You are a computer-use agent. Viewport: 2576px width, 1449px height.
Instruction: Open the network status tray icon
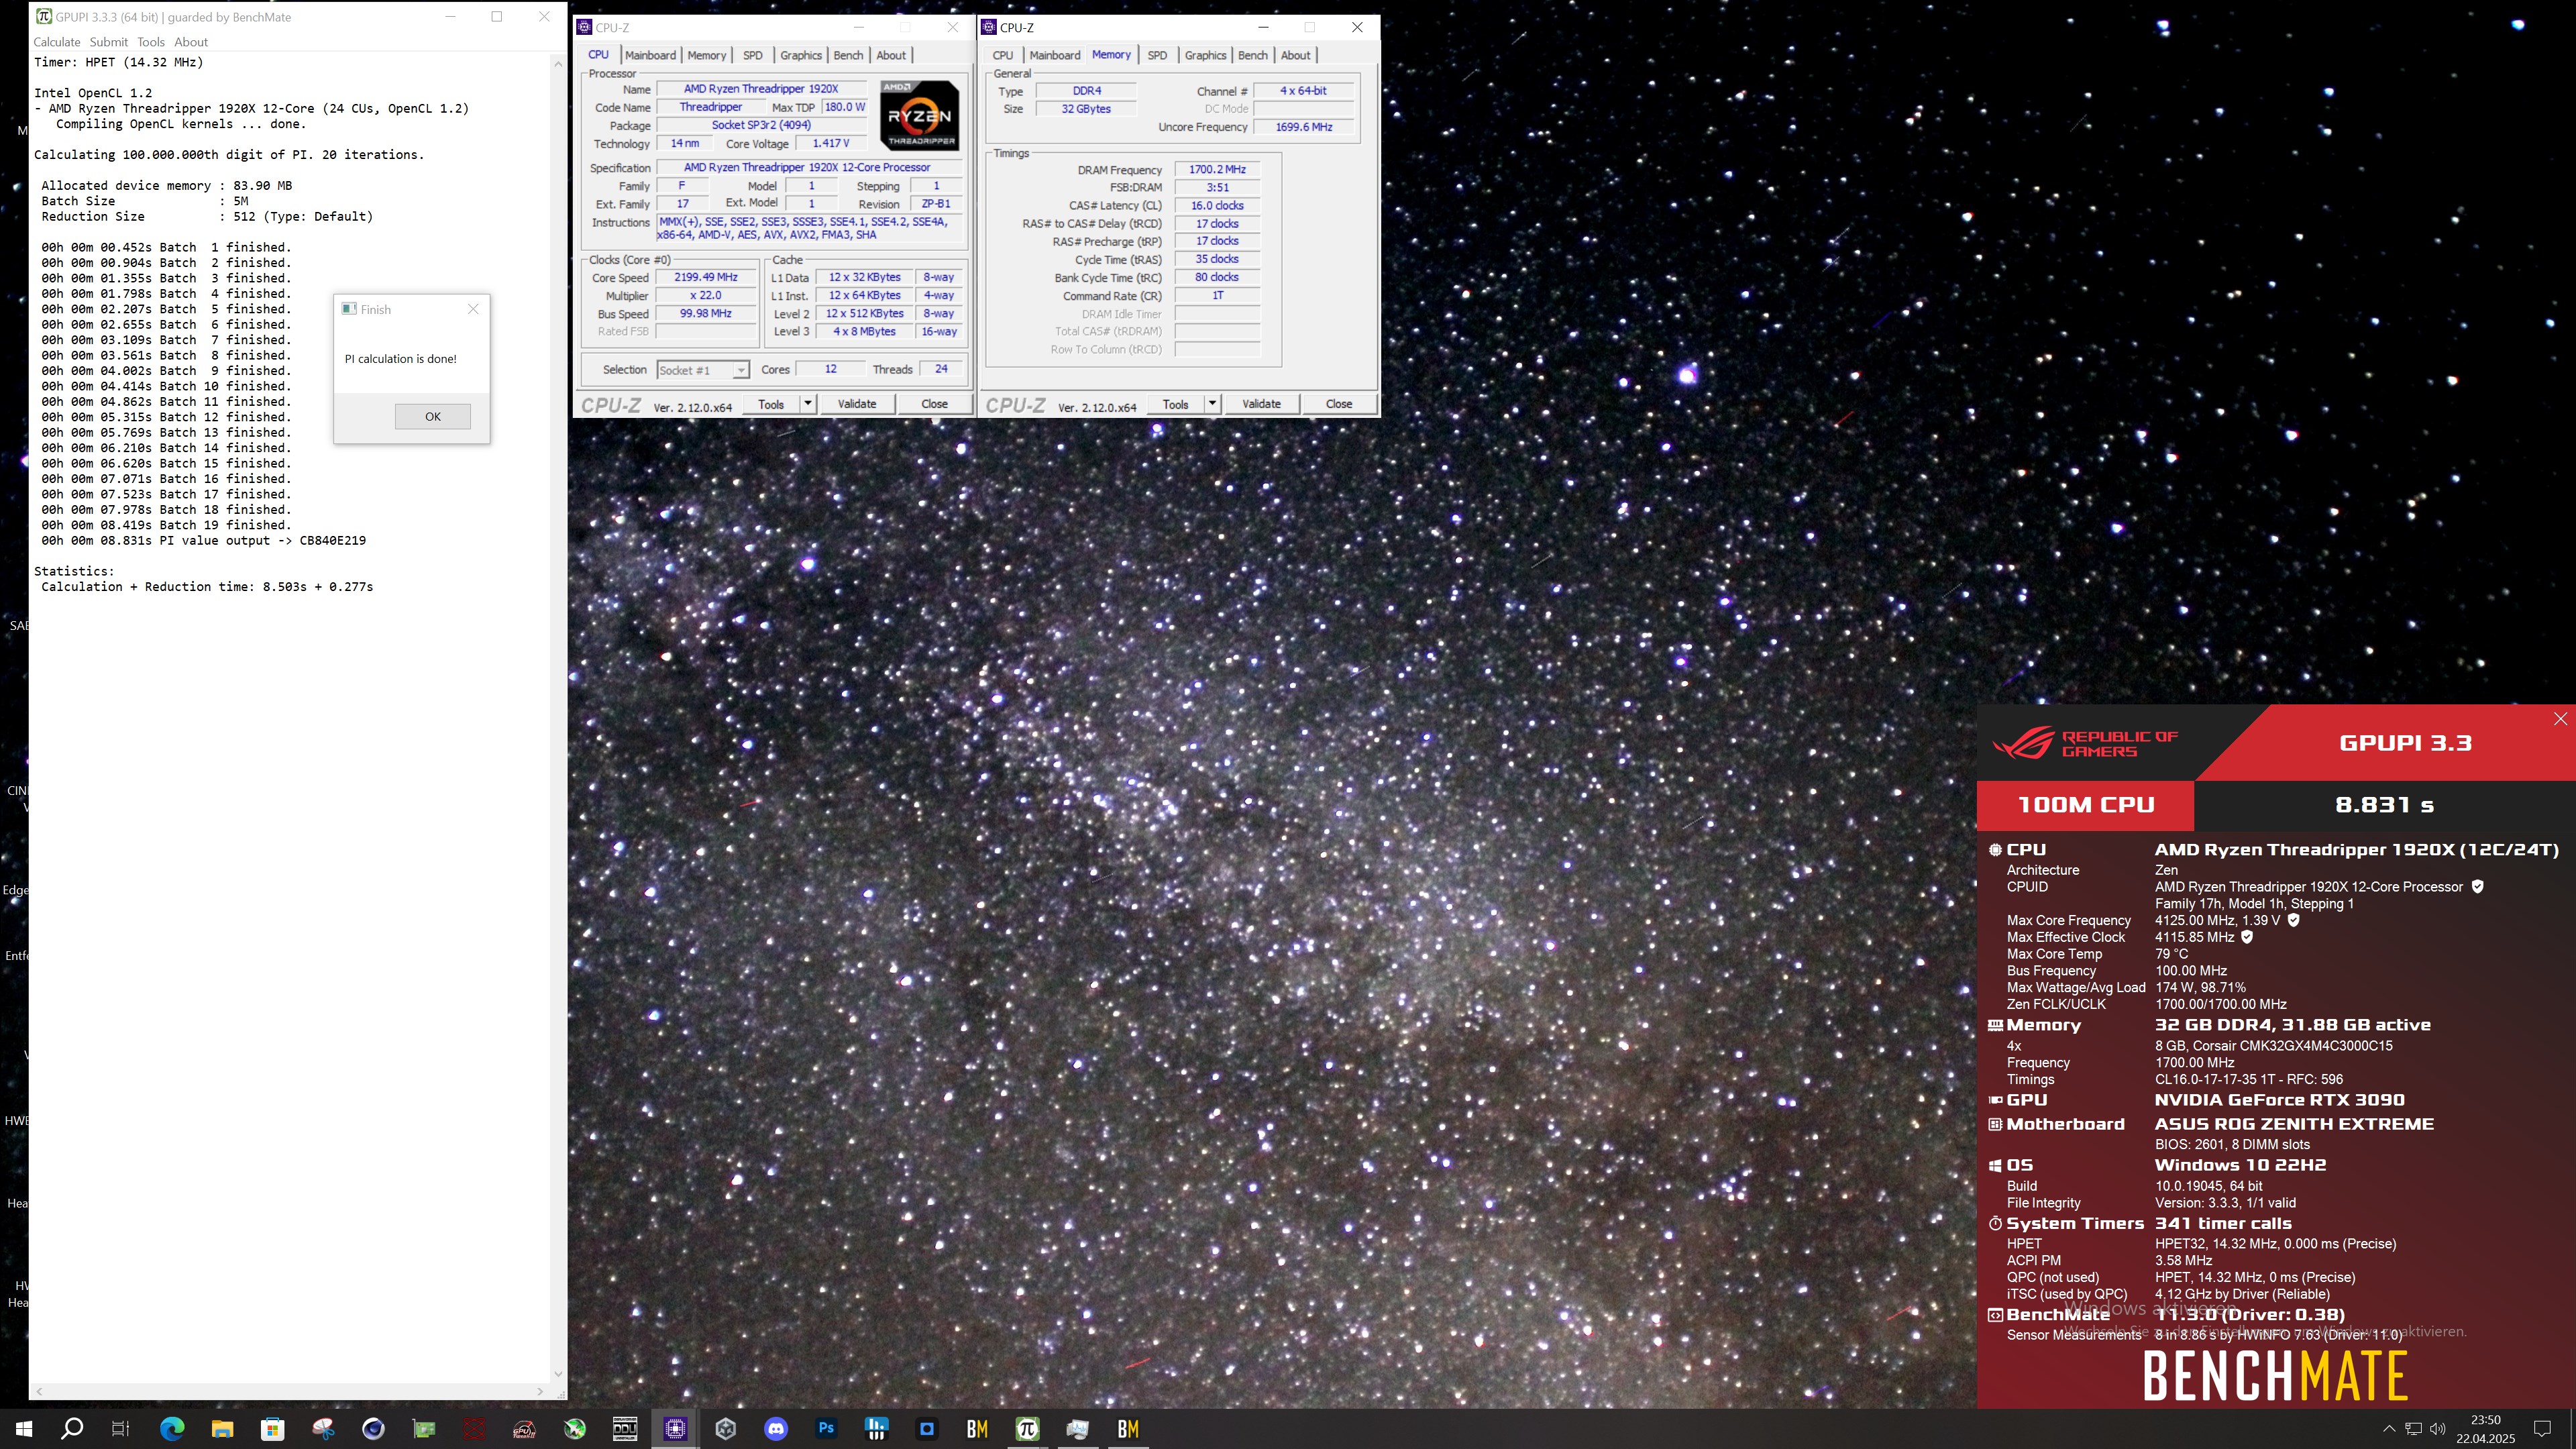coord(2414,1429)
